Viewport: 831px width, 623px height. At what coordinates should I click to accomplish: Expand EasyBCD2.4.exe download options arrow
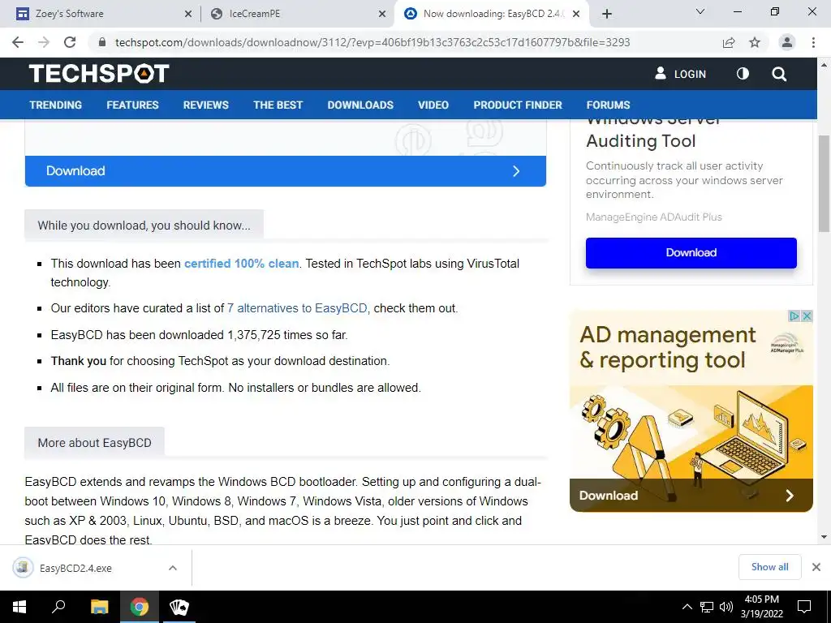coord(173,568)
